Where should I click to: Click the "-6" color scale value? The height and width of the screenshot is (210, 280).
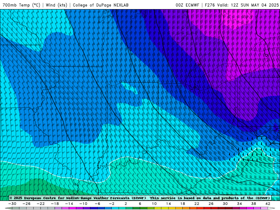[98, 204]
